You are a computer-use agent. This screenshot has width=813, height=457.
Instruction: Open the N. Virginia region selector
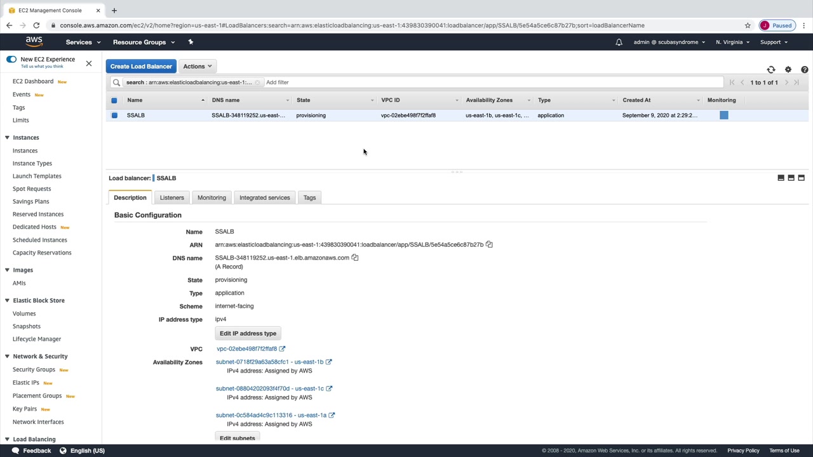pos(732,42)
